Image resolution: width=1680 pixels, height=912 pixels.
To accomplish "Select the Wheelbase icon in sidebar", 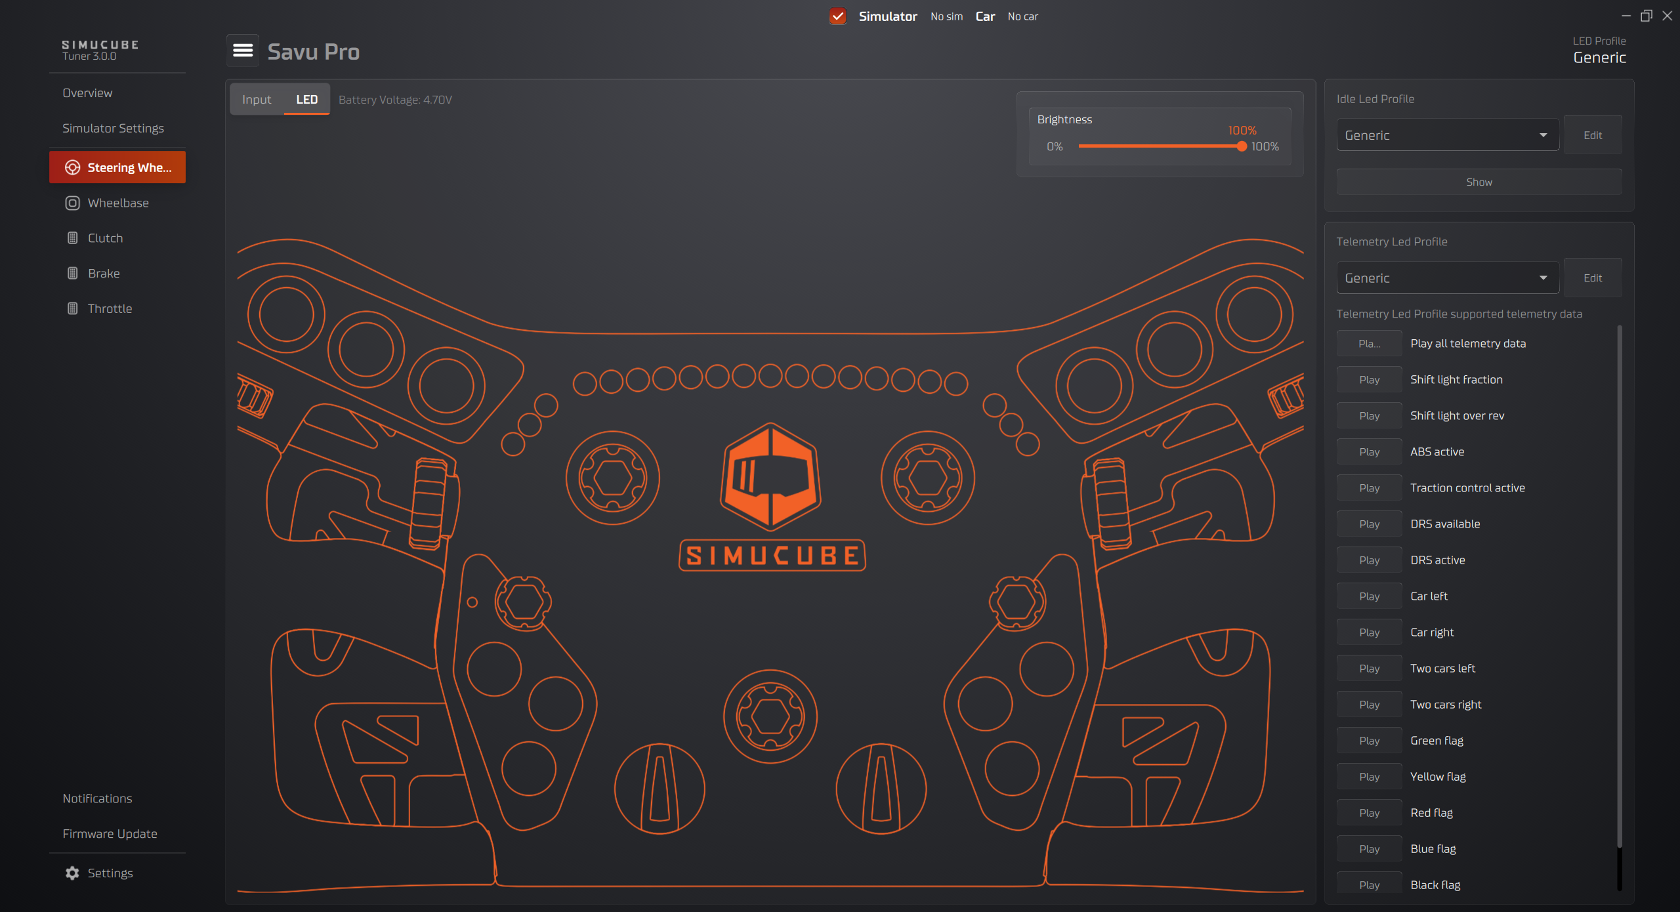I will point(72,203).
